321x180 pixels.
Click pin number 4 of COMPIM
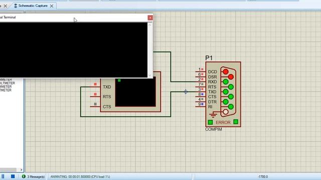200,99
